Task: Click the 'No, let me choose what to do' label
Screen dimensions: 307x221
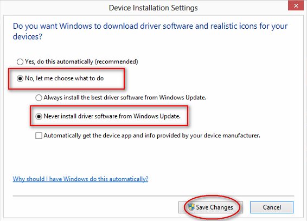Action: click(x=65, y=78)
